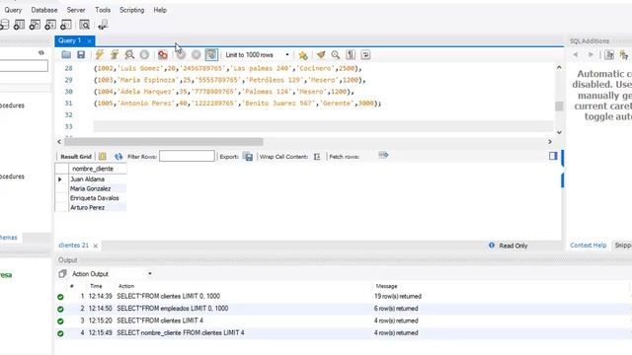Add snippet using the star icon
632x355 pixels.
(x=303, y=55)
